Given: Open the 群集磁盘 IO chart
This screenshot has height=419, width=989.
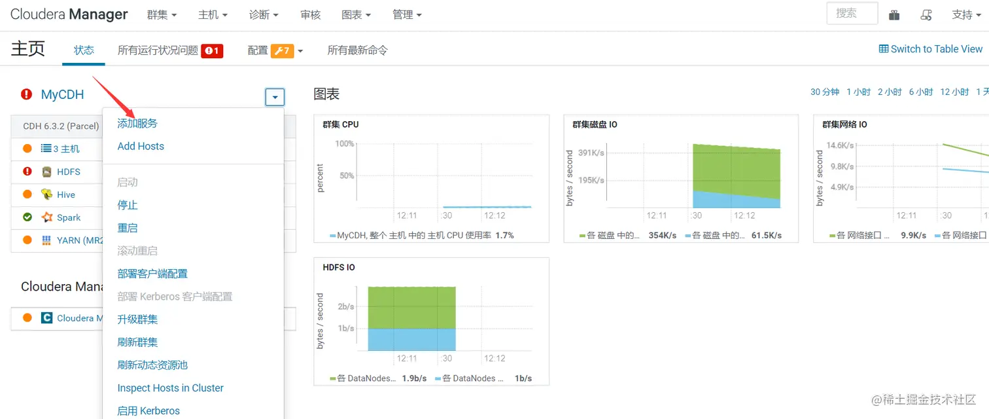Looking at the screenshot, I should [681, 179].
